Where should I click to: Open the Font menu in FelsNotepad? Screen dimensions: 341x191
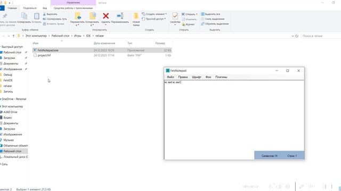click(197, 77)
